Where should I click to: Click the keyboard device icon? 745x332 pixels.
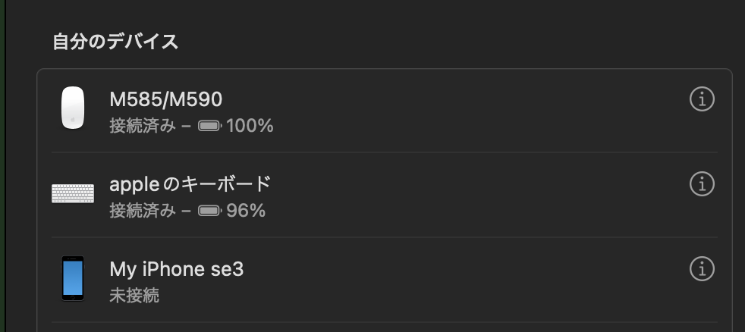pyautogui.click(x=73, y=193)
